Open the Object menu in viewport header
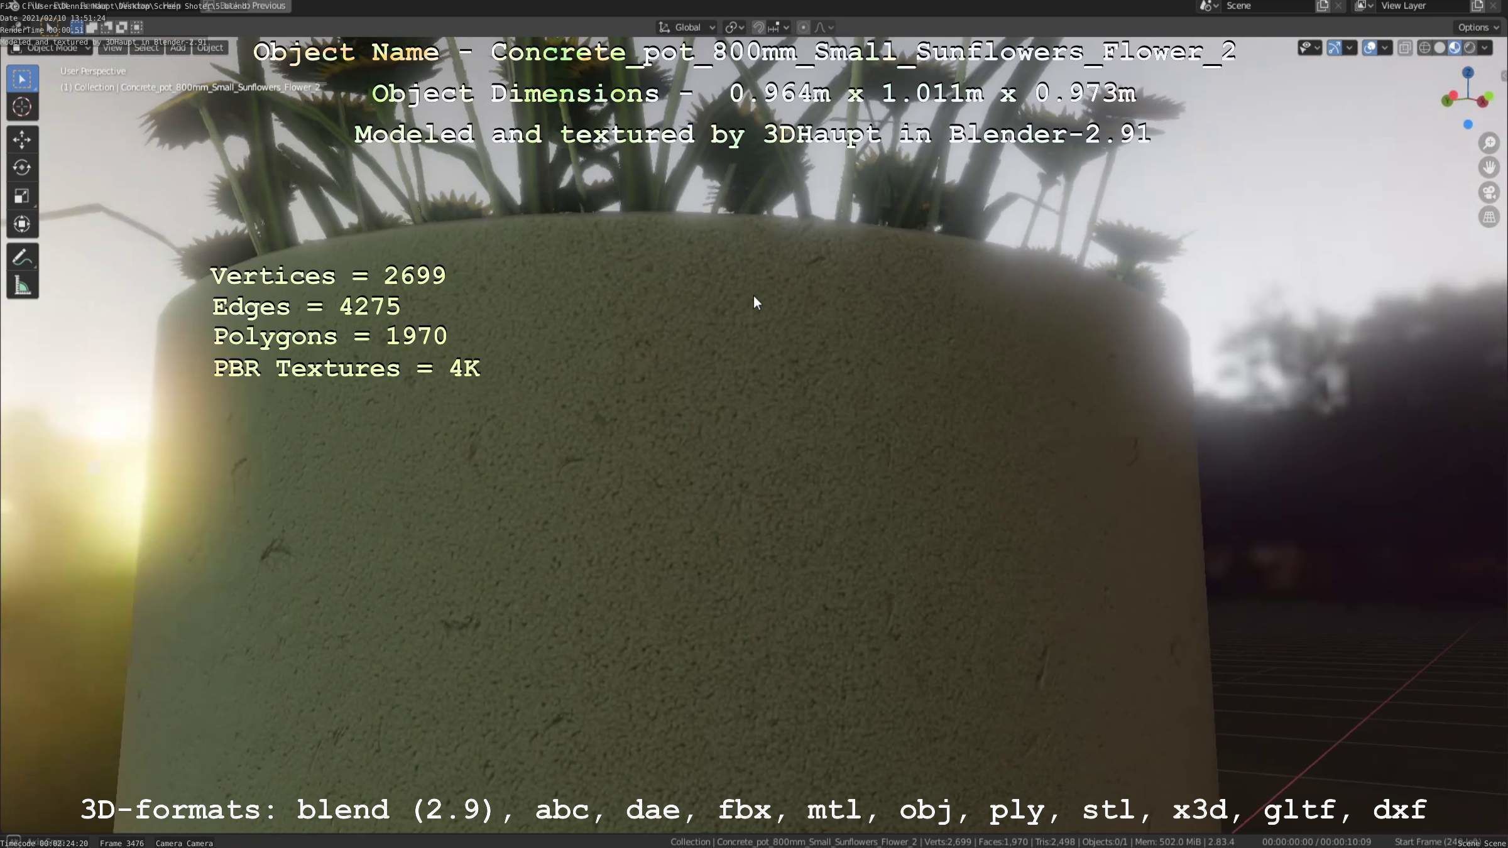Viewport: 1508px width, 848px height. [x=210, y=48]
